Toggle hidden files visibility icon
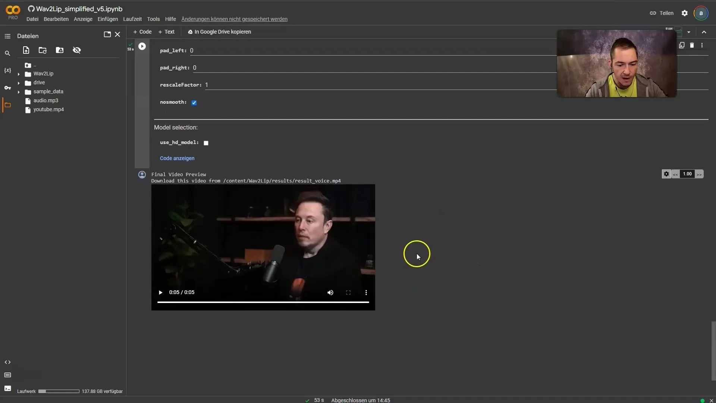 click(77, 50)
